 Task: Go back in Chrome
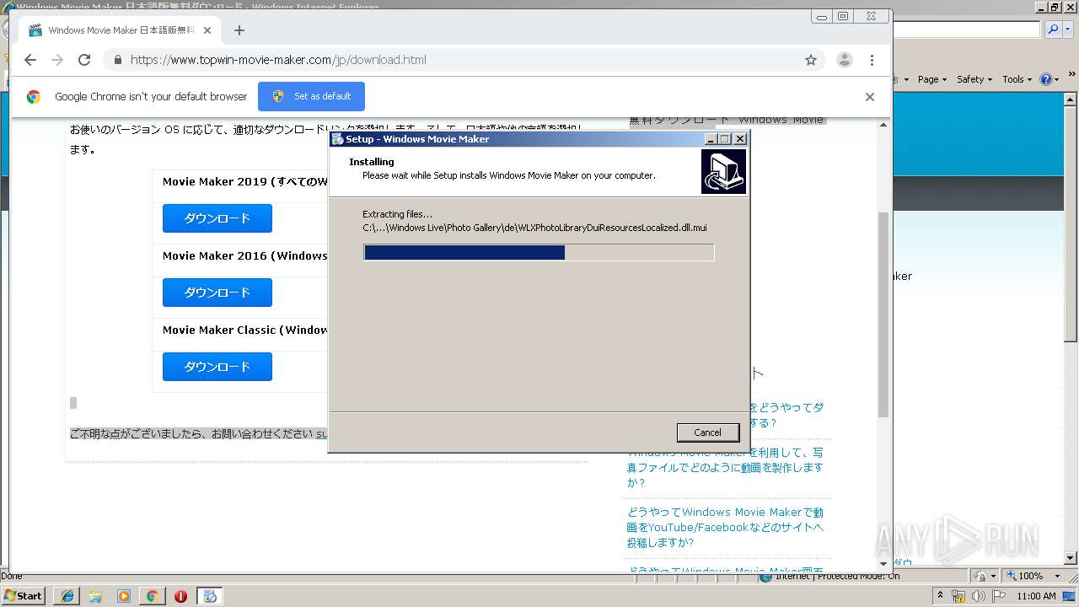point(30,60)
